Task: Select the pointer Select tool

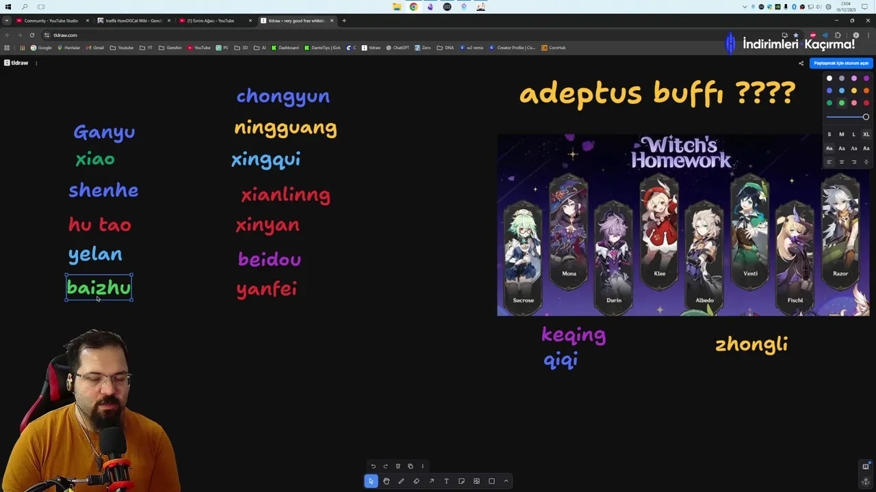Action: click(371, 481)
